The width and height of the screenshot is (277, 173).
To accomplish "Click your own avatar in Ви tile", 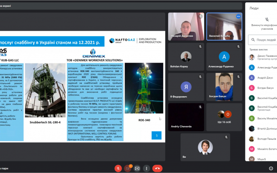I will [205, 147].
